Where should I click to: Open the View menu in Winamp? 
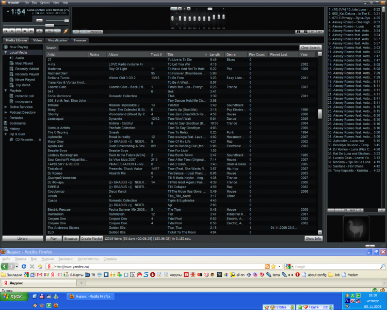click(x=56, y=3)
